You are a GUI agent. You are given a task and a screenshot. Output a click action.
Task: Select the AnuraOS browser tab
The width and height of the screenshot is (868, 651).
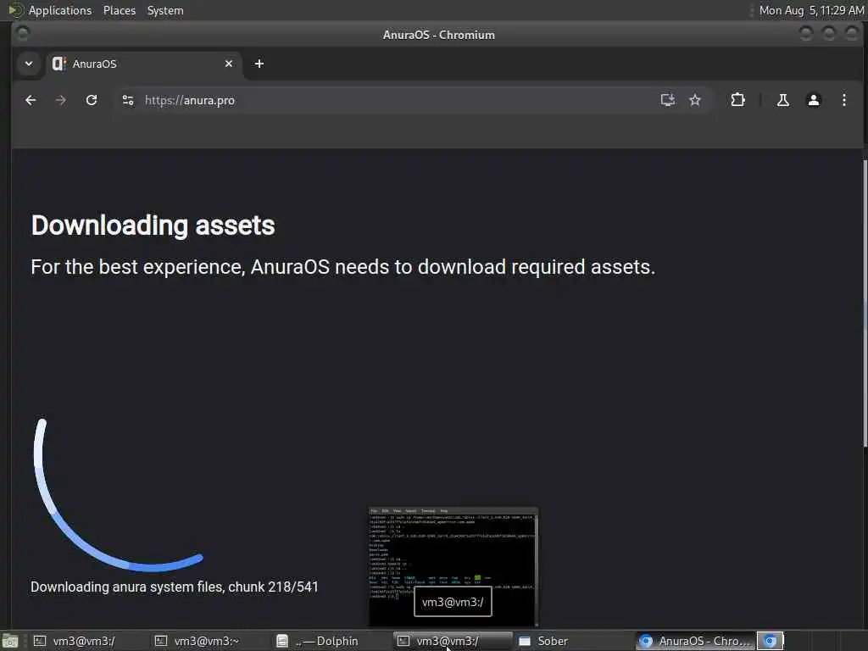[143, 64]
